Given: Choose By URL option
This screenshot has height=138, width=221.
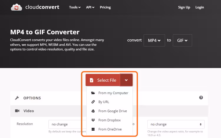Looking at the screenshot, I should point(110,102).
